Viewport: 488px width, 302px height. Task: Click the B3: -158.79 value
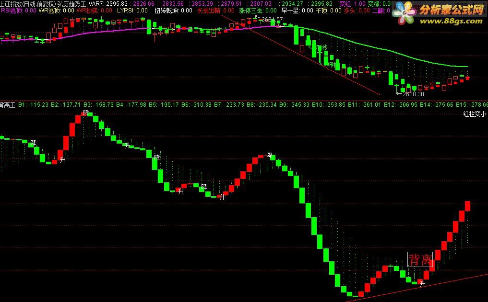[x=98, y=105]
